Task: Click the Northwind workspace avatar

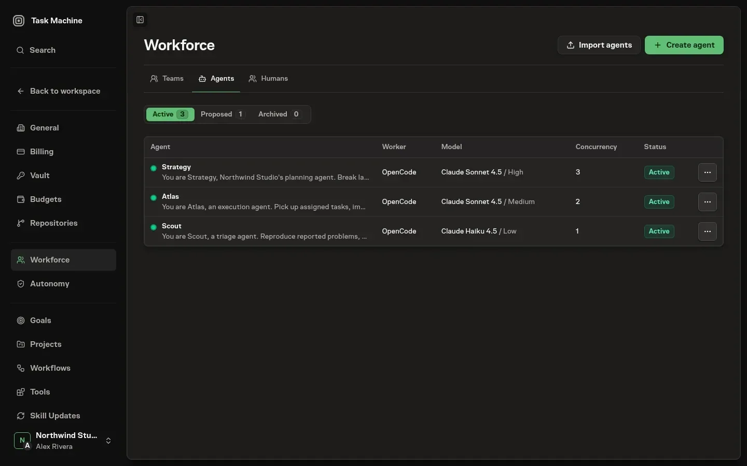Action: point(22,441)
